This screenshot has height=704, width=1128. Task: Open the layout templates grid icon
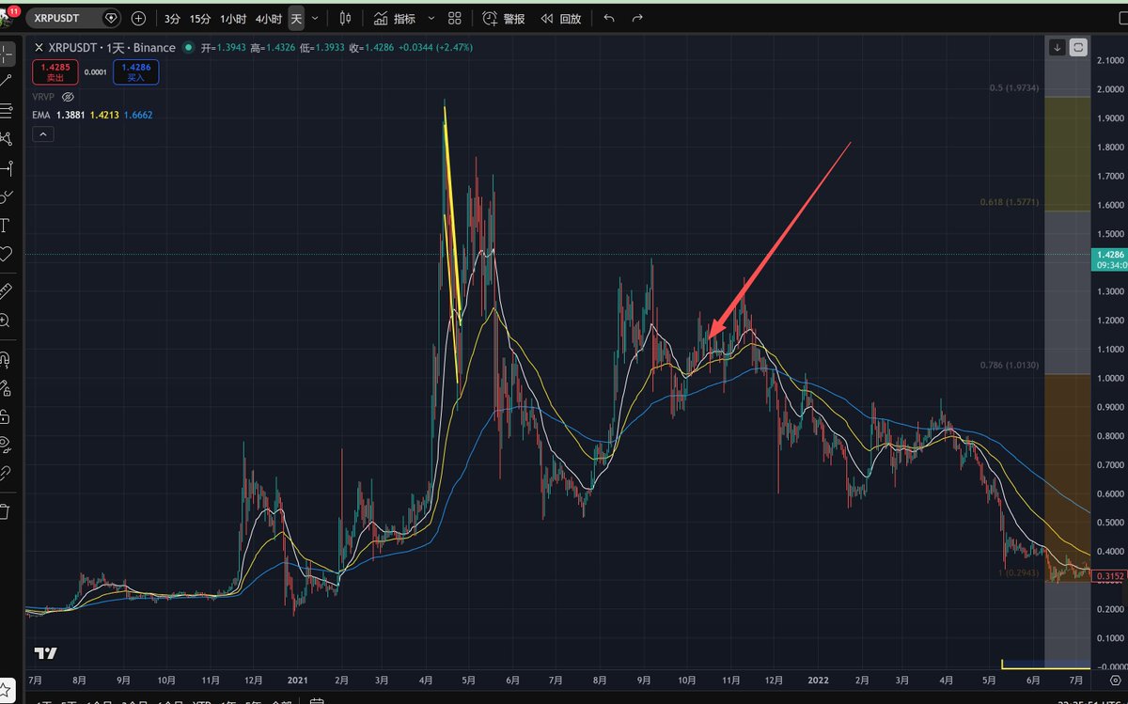[x=455, y=18]
